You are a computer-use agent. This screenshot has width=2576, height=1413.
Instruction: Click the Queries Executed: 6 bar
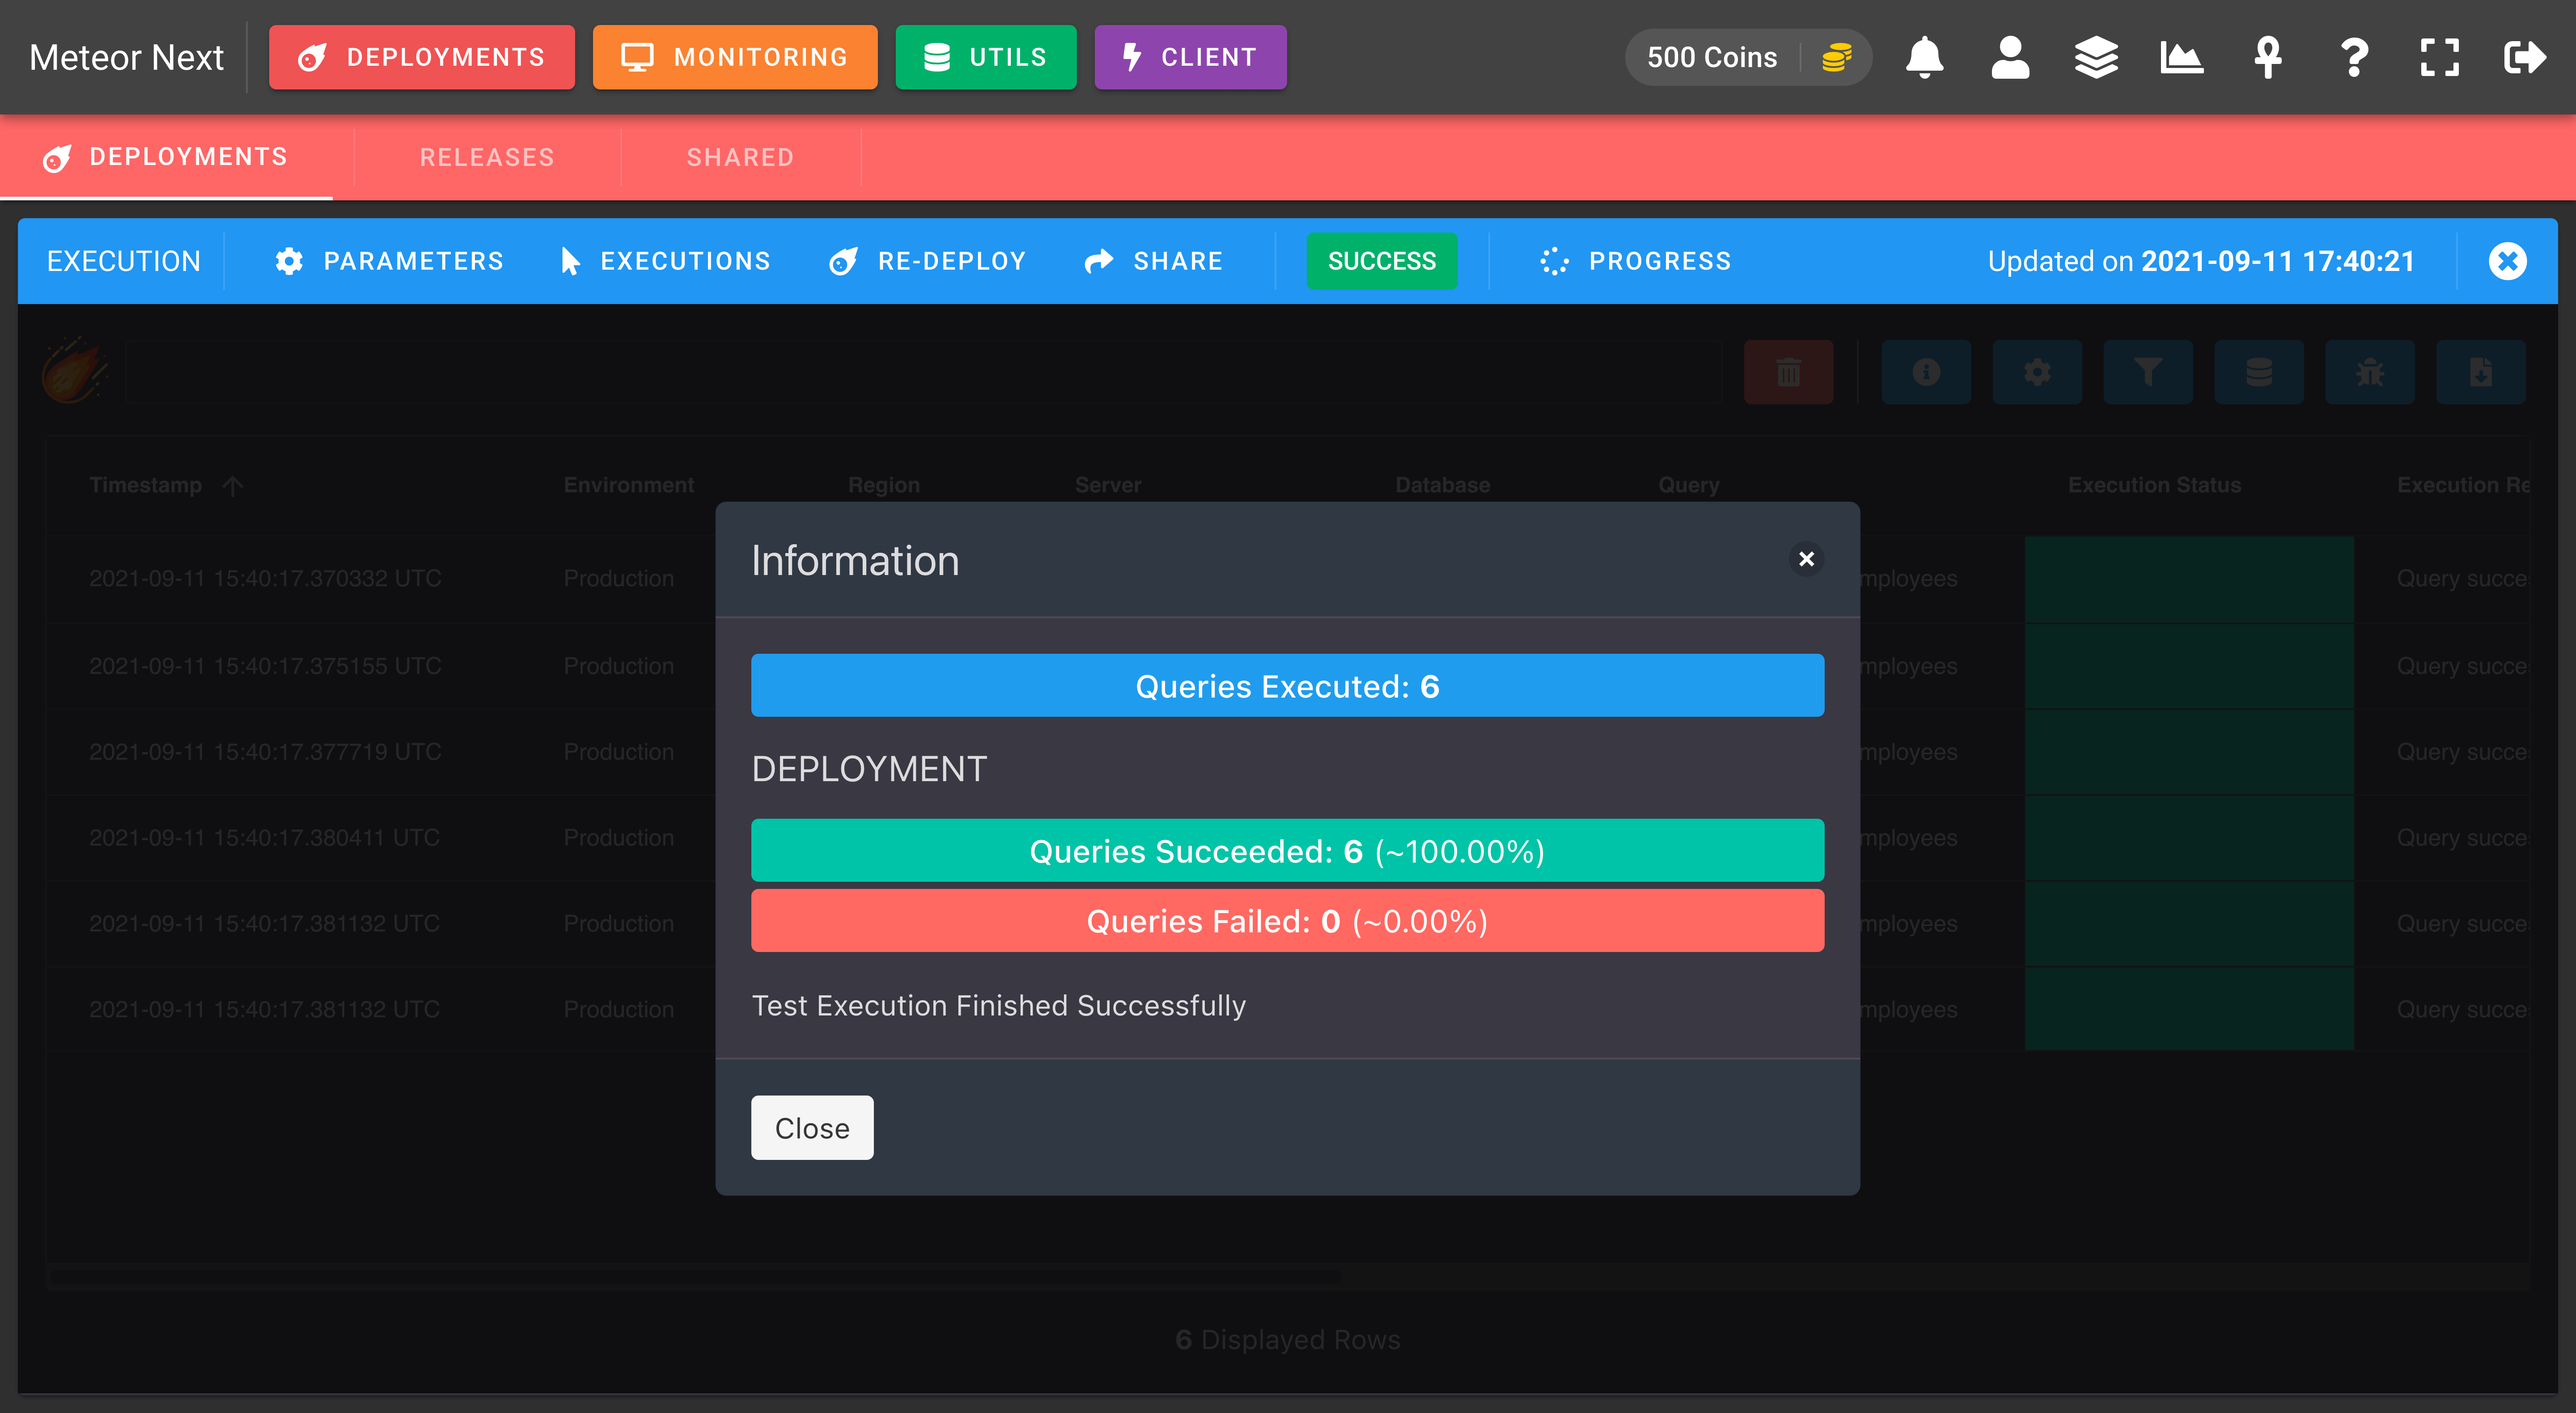(x=1287, y=685)
